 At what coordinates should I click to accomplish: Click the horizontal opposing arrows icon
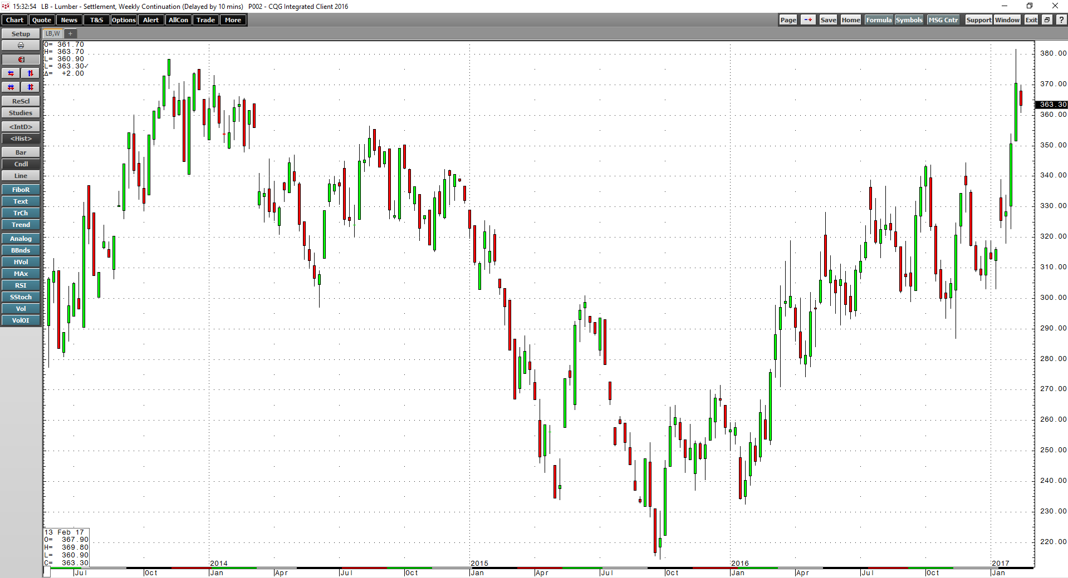click(11, 73)
